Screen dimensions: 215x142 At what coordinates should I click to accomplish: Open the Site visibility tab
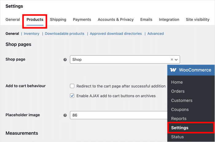tap(197, 20)
